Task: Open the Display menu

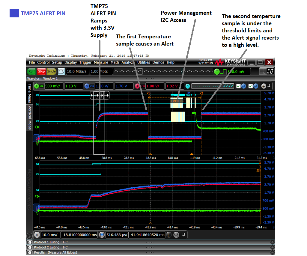Action: (70, 62)
